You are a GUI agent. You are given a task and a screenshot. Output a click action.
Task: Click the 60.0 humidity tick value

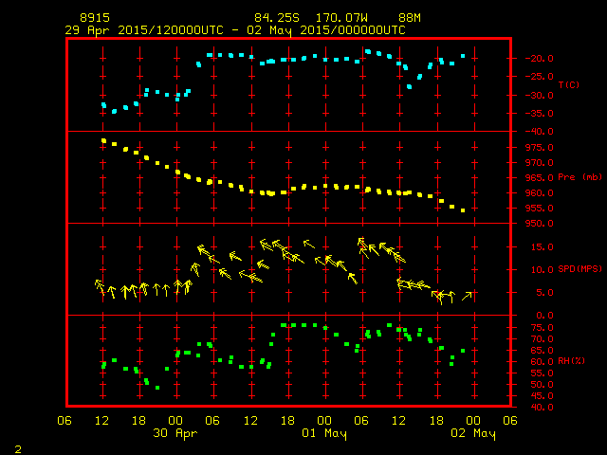pos(542,362)
